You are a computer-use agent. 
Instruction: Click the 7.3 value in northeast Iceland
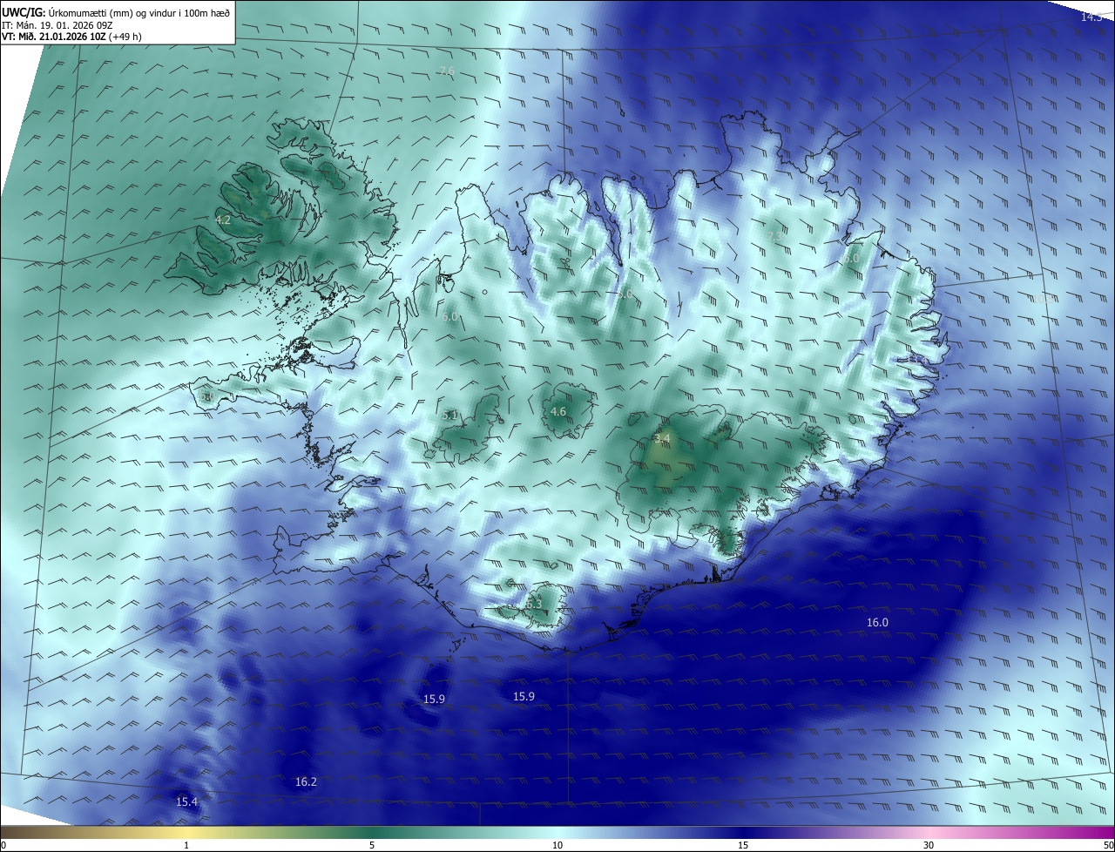[x=775, y=236]
